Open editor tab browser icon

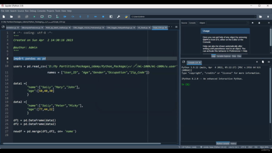point(3,27)
